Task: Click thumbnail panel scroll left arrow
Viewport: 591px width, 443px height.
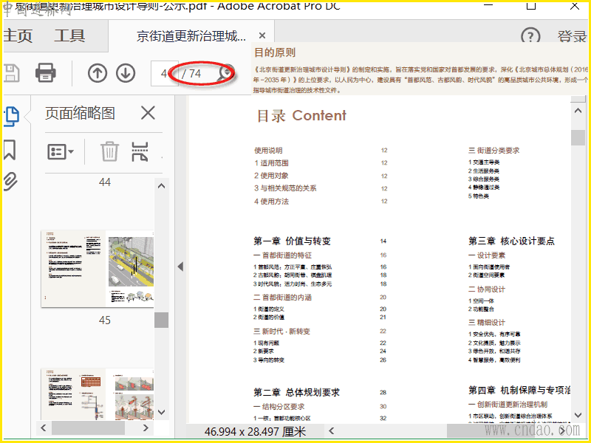Action: [44, 428]
